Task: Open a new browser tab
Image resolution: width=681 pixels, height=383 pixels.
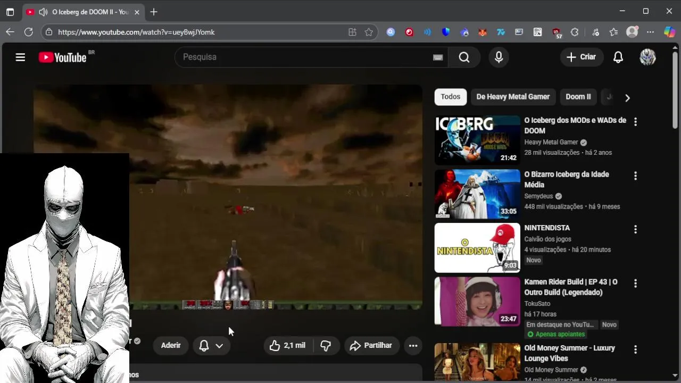Action: click(x=154, y=12)
